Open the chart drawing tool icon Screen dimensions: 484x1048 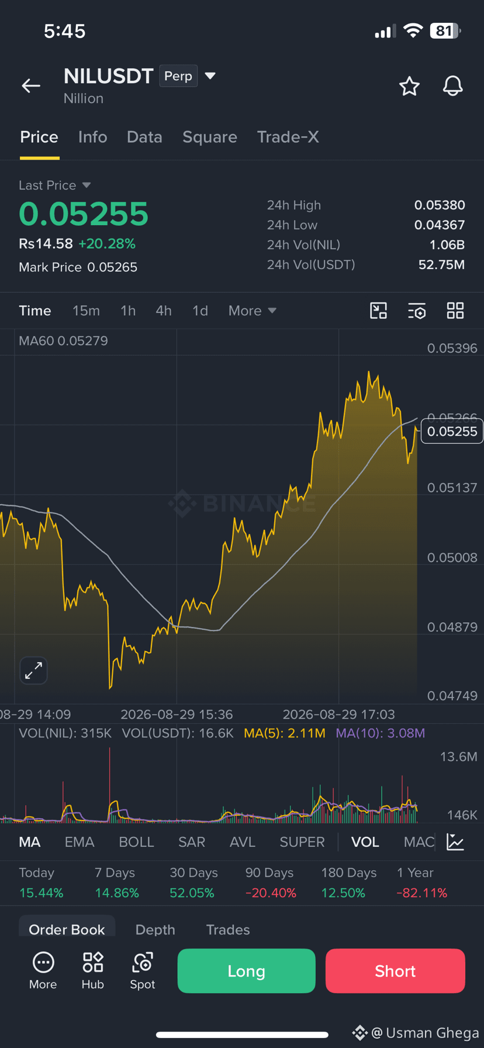point(379,311)
